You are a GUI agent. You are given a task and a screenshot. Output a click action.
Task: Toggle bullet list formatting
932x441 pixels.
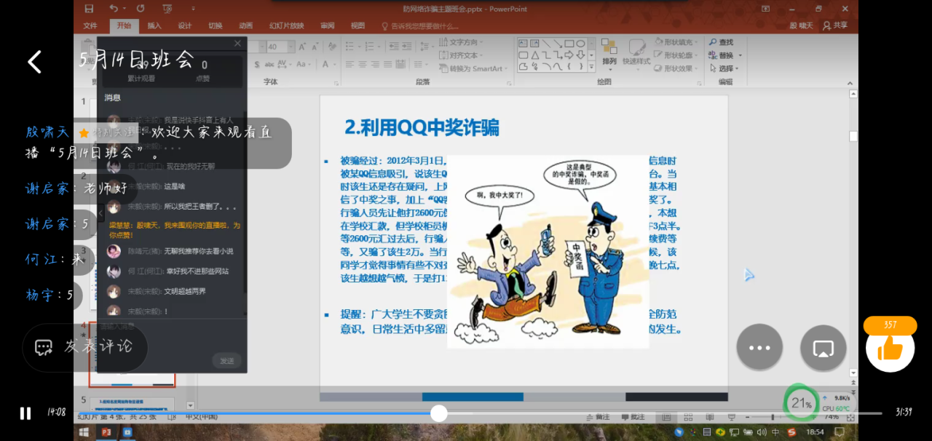tap(350, 46)
